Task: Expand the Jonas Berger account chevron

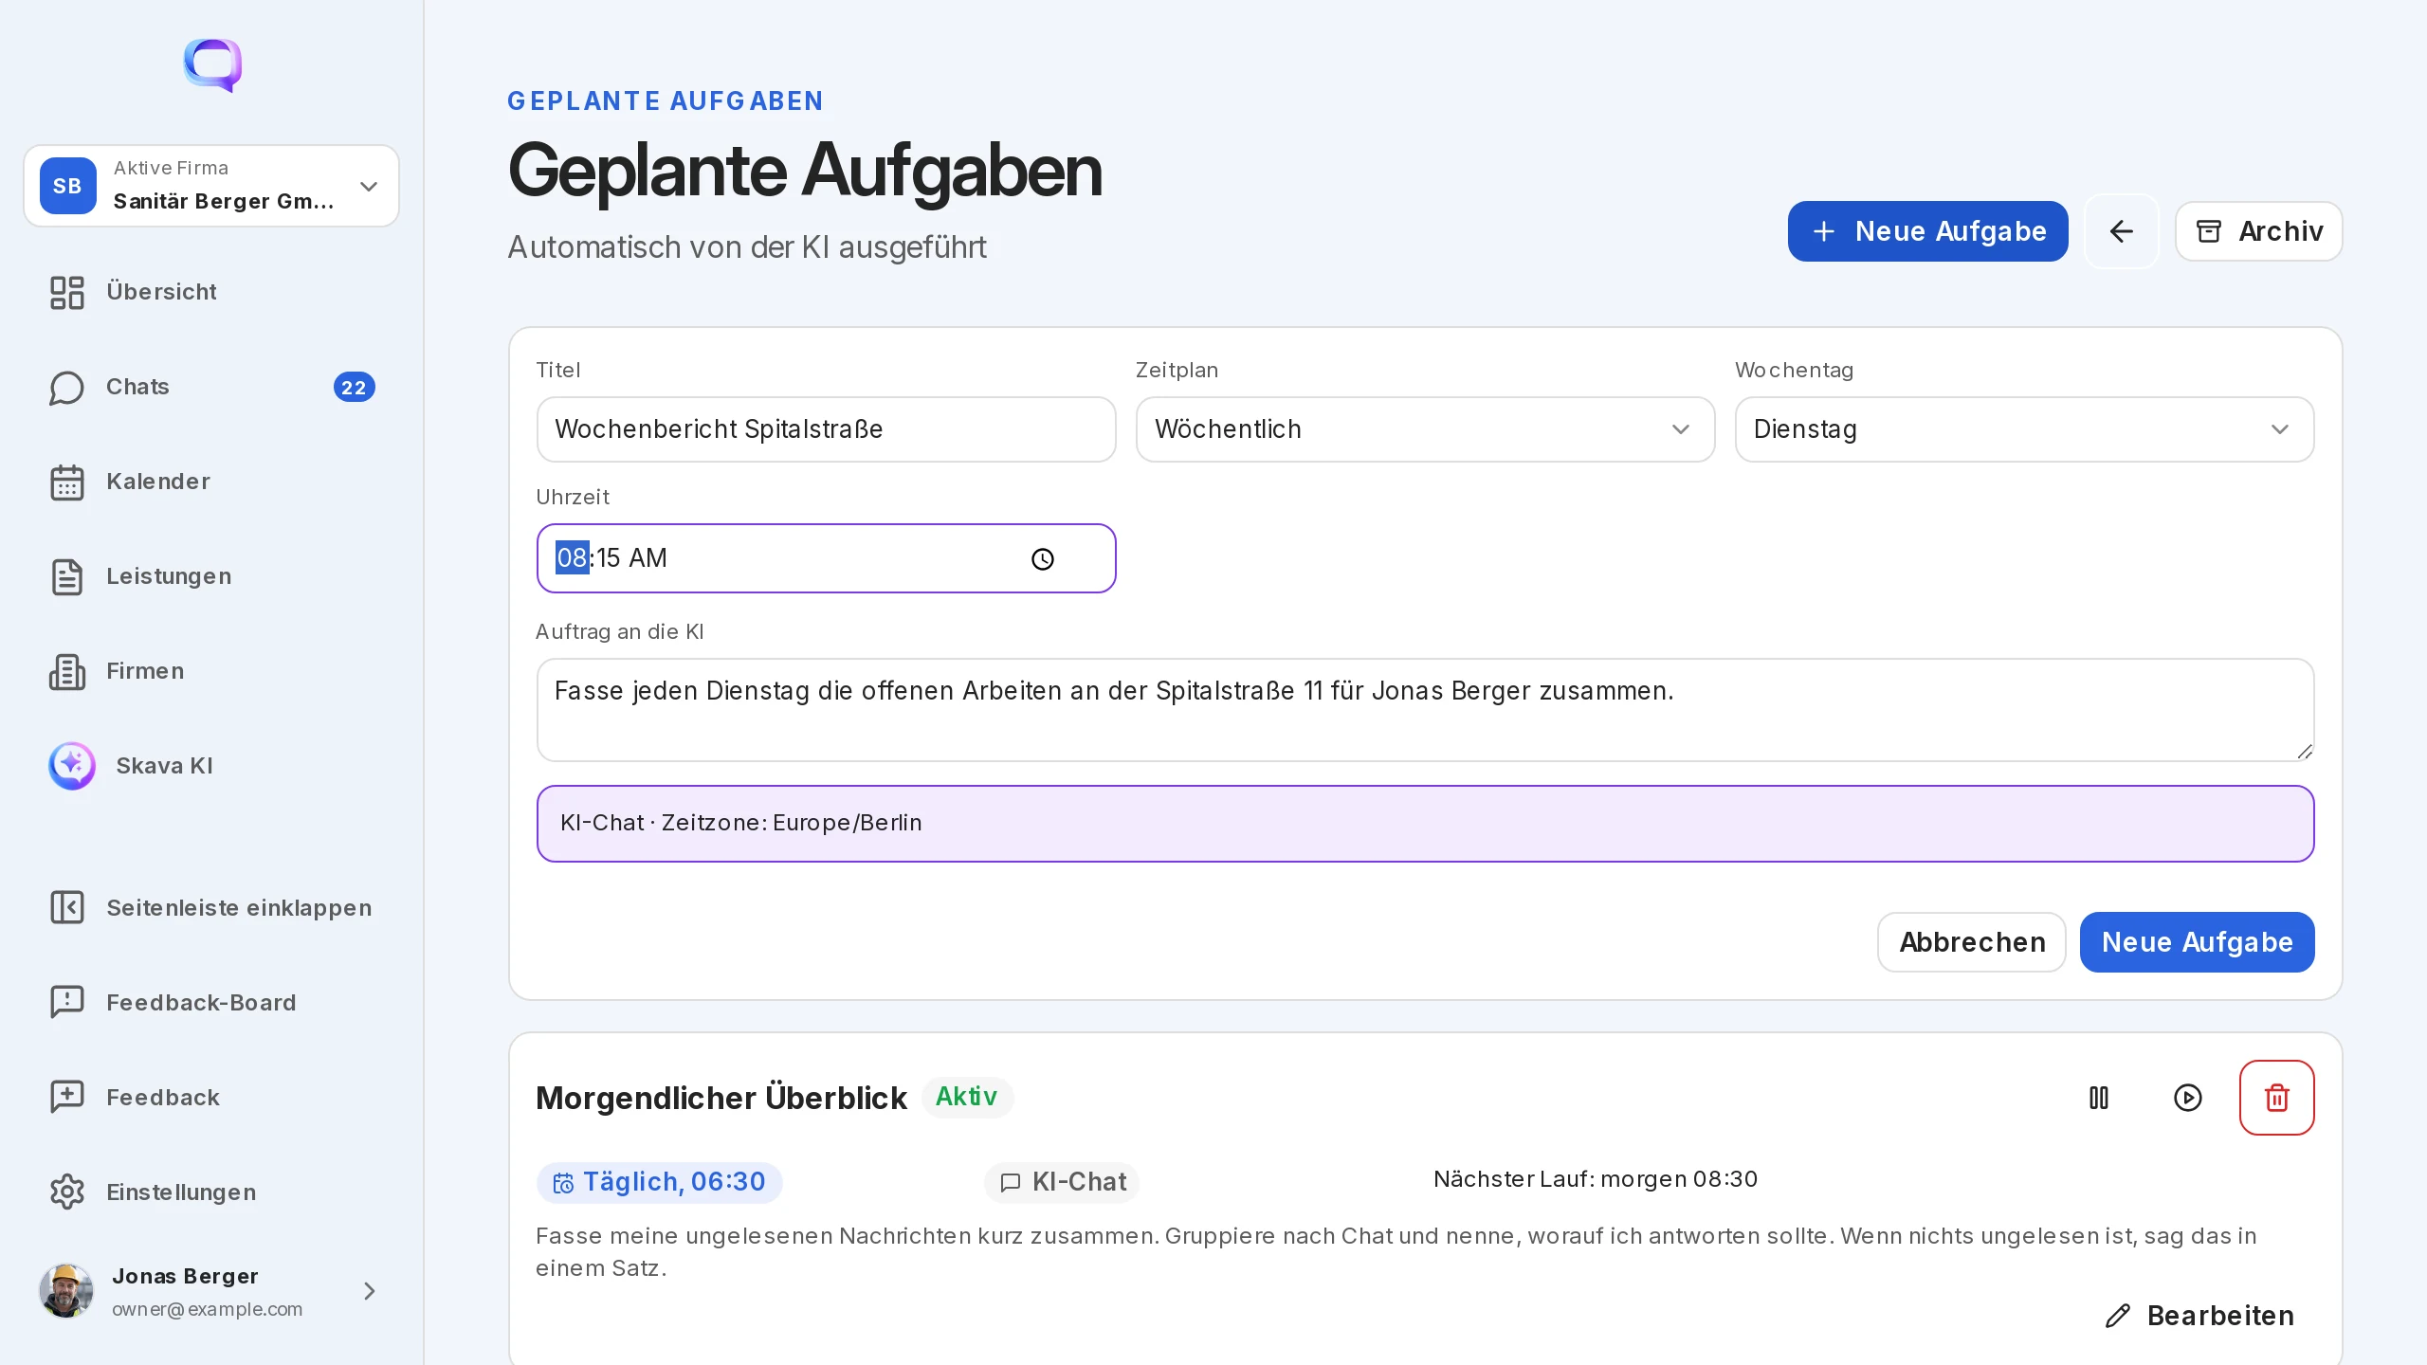Action: 370,1291
